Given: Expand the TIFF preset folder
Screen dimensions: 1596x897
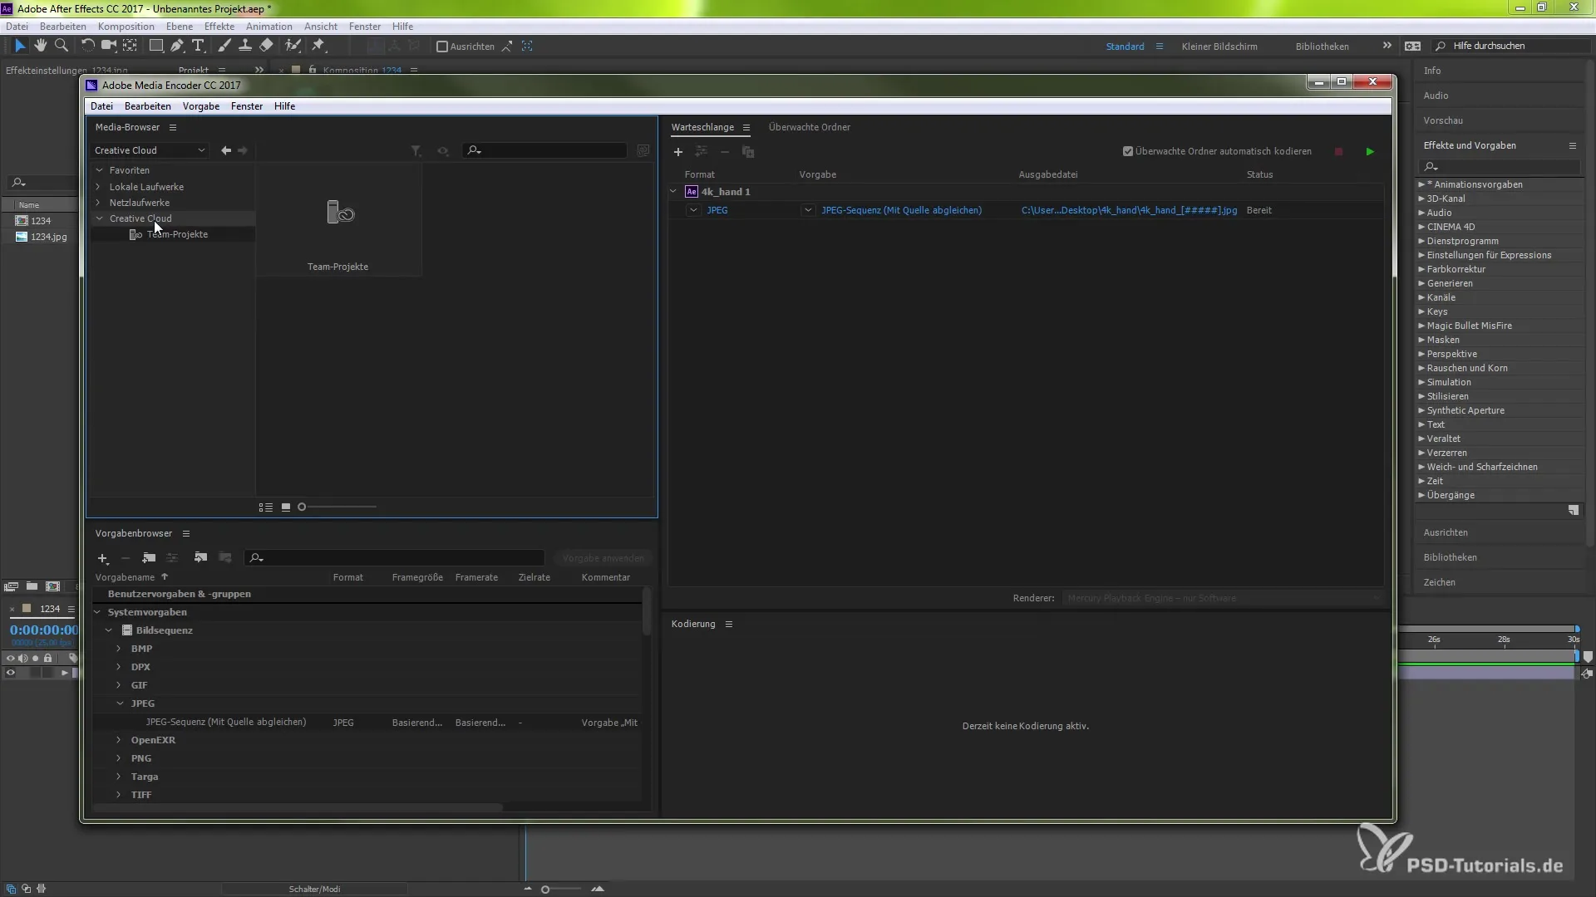Looking at the screenshot, I should point(119,795).
